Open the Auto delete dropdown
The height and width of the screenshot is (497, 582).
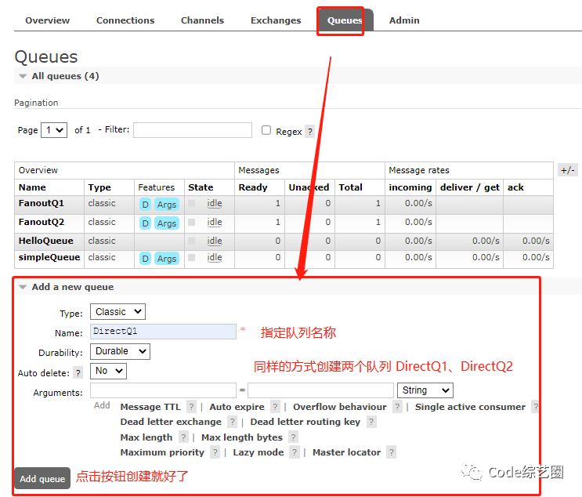(x=108, y=371)
